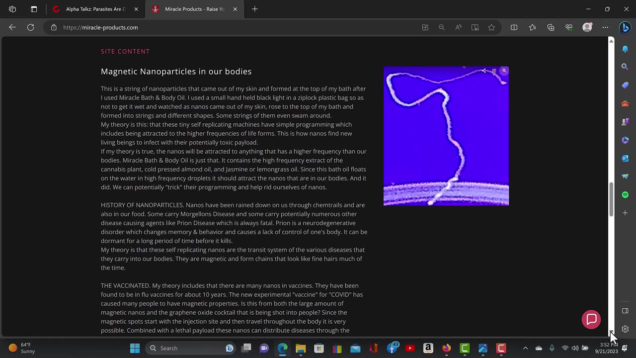Click the nanoparticle string image
Viewport: 636px width, 358px height.
tap(446, 136)
